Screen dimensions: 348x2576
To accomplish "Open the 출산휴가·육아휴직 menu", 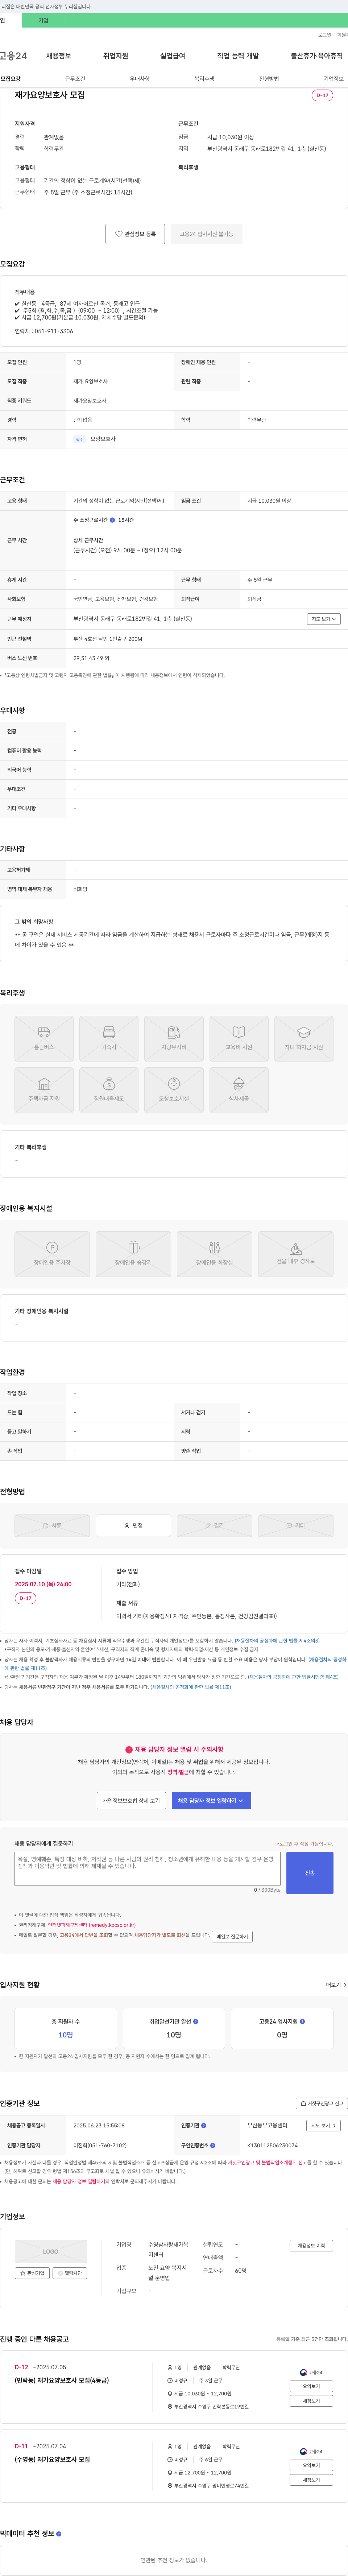I will point(317,56).
